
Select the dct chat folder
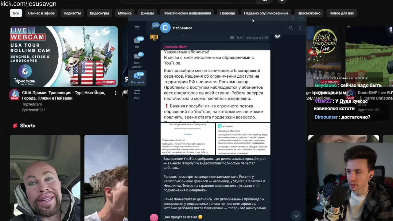click(137, 43)
